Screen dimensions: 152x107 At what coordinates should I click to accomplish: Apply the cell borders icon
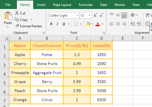point(76,24)
